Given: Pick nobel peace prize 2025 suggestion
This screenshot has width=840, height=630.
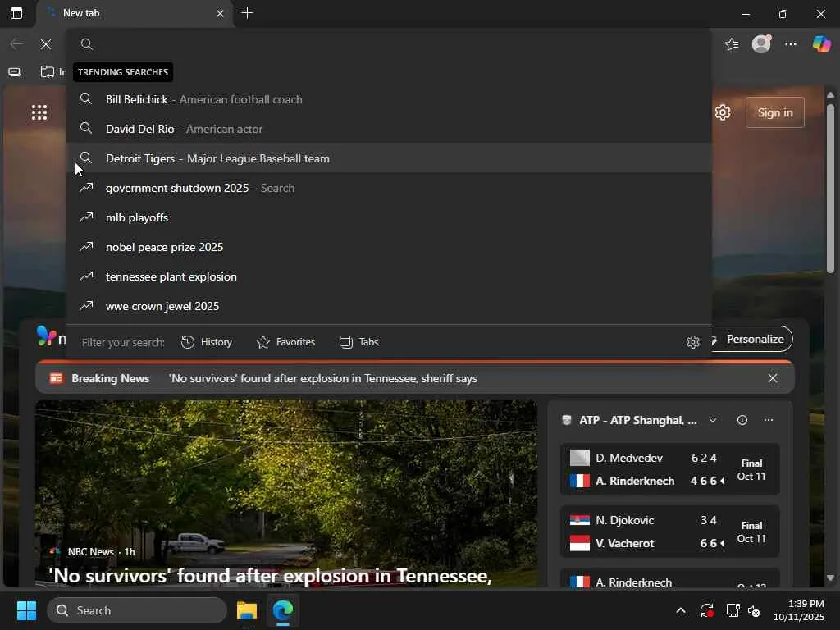Looking at the screenshot, I should point(389,247).
